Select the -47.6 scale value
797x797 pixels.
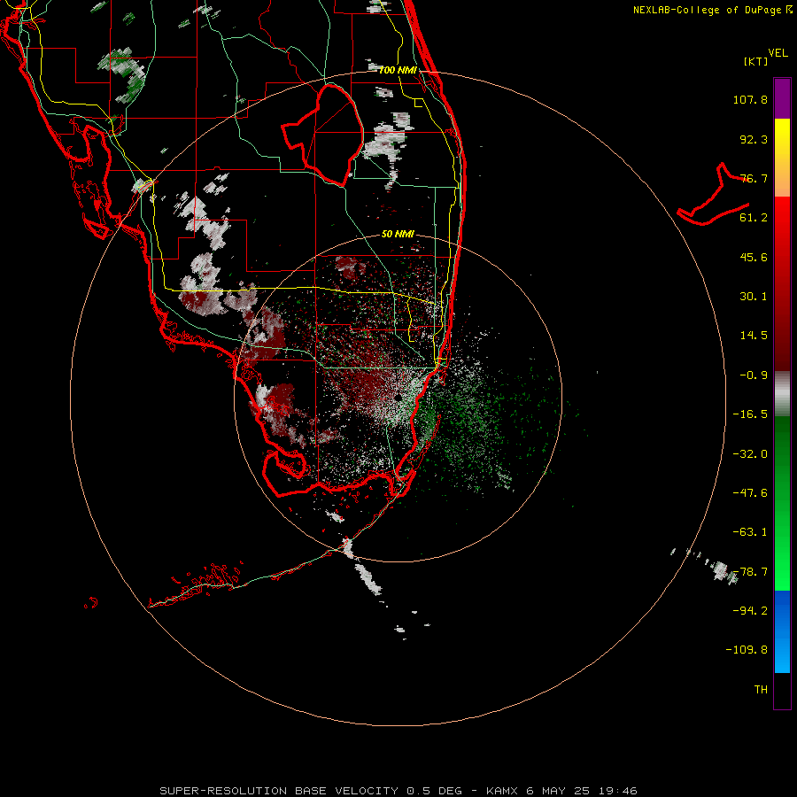coord(750,493)
